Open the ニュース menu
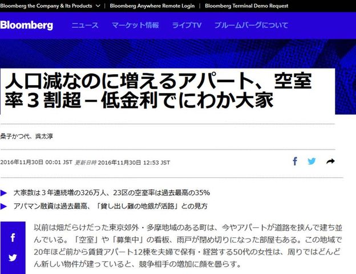 tap(85, 25)
